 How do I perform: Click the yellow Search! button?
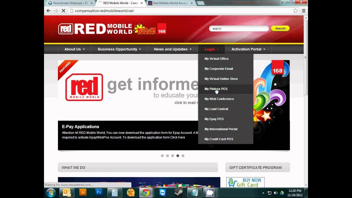pyautogui.click(x=280, y=28)
